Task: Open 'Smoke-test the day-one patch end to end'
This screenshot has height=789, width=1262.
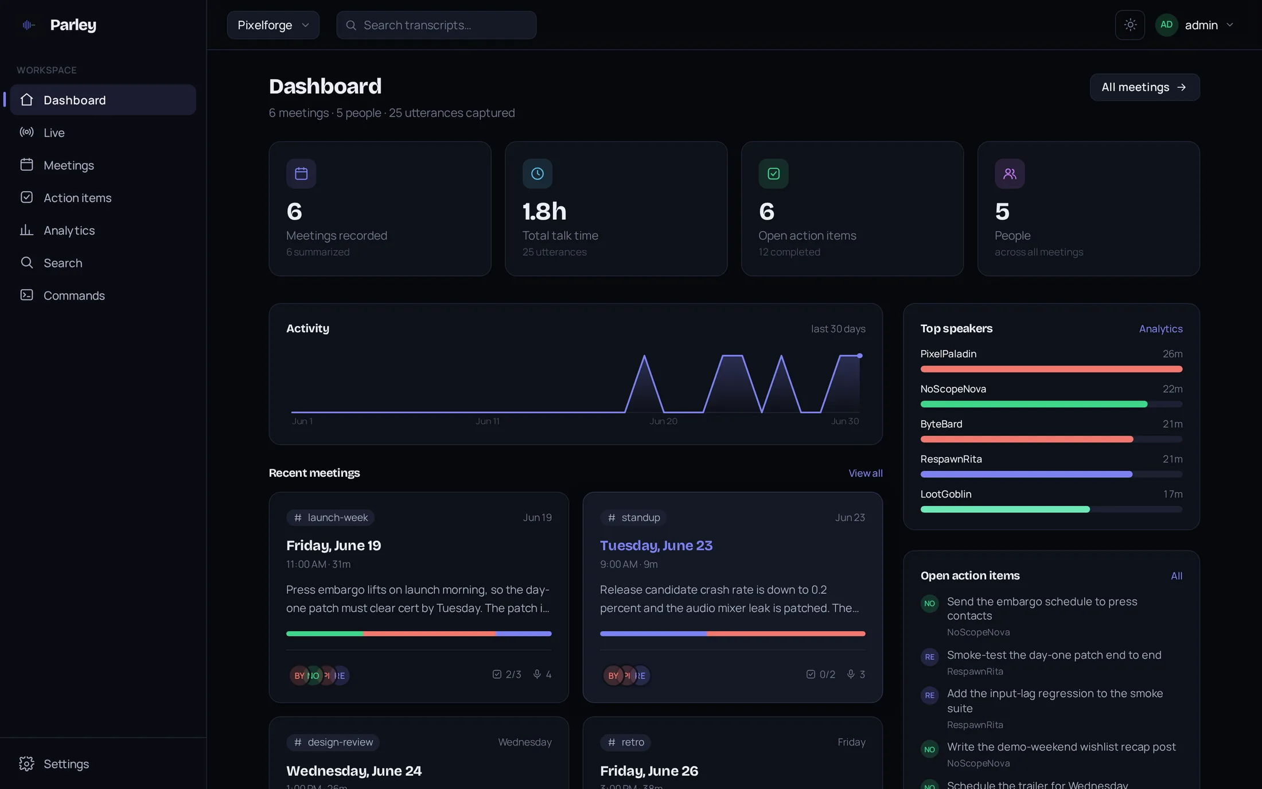Action: (1052, 663)
